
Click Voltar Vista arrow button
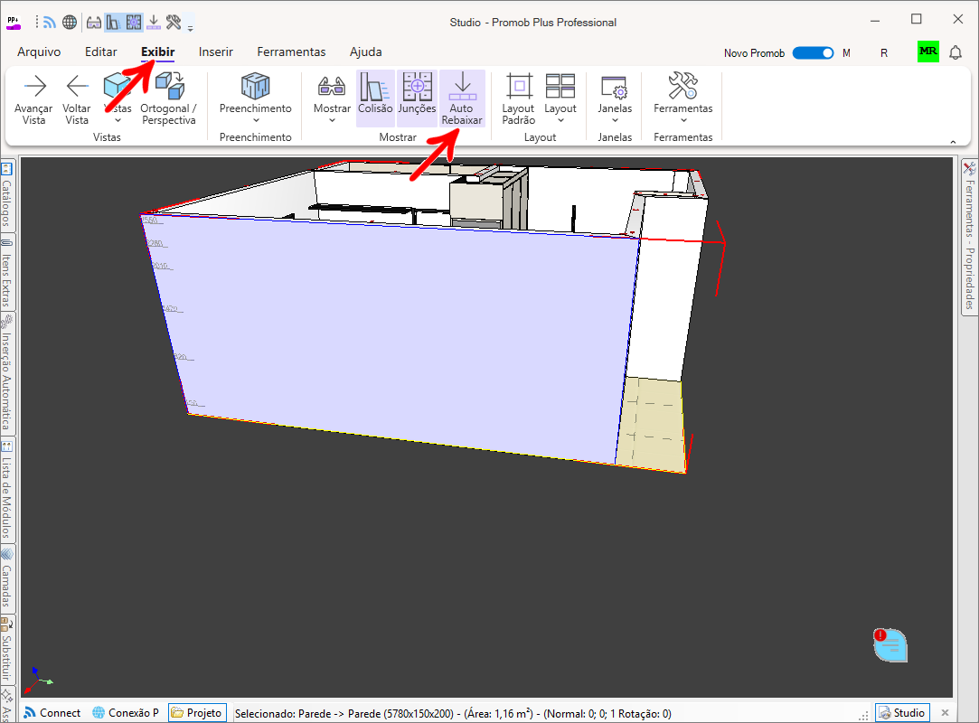(x=76, y=99)
